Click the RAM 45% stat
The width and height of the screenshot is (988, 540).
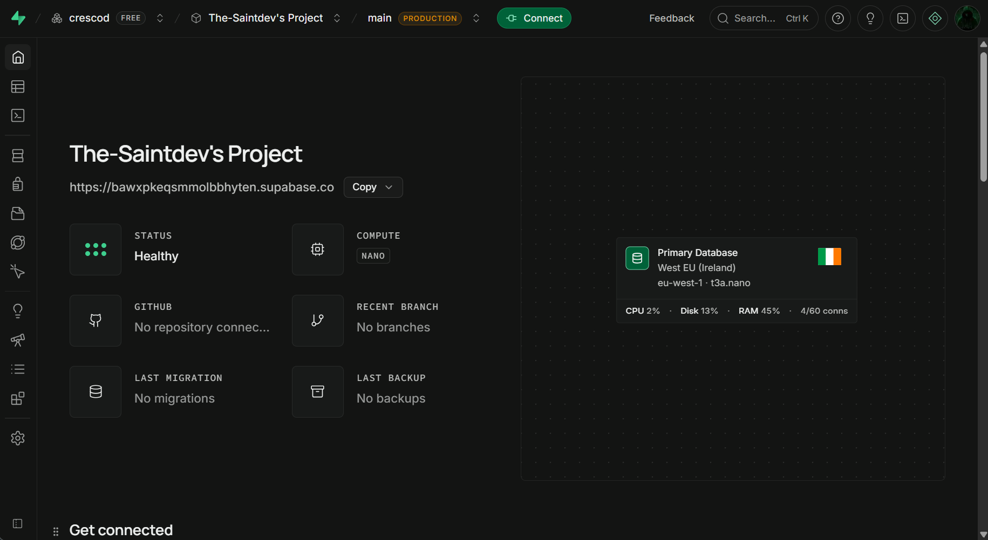click(x=759, y=311)
